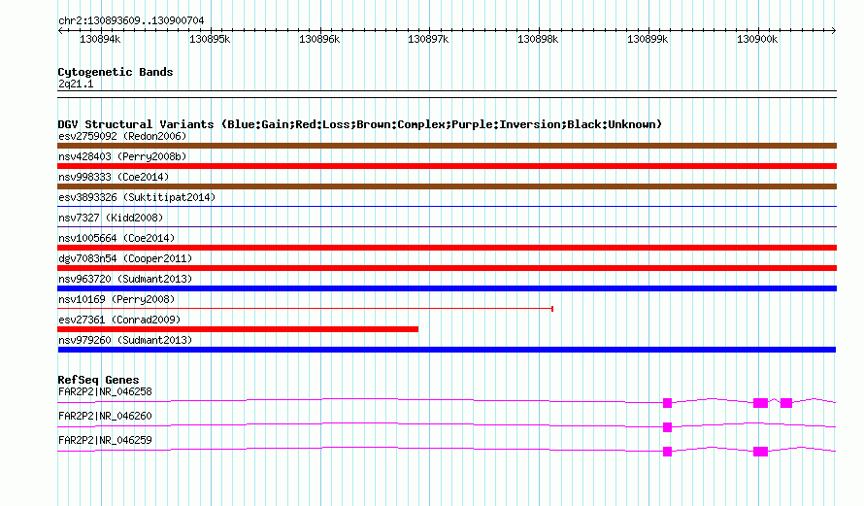This screenshot has width=864, height=506.
Task: Click the short red bar under esv27361
Action: (238, 329)
